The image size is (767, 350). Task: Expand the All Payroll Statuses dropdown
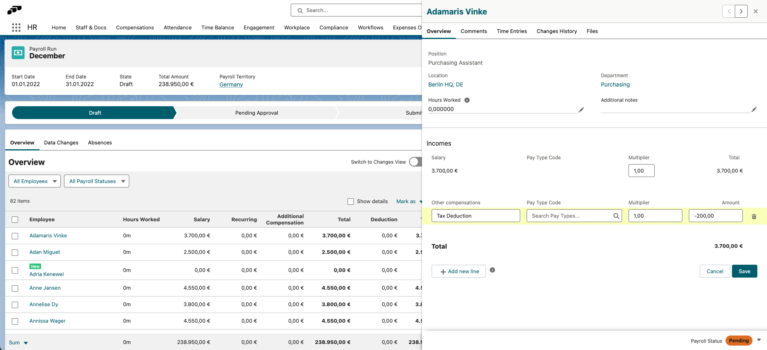[x=97, y=181]
